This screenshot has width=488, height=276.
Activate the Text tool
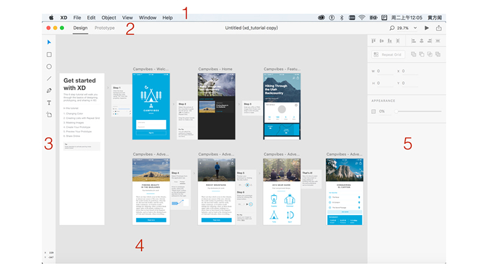(49, 103)
